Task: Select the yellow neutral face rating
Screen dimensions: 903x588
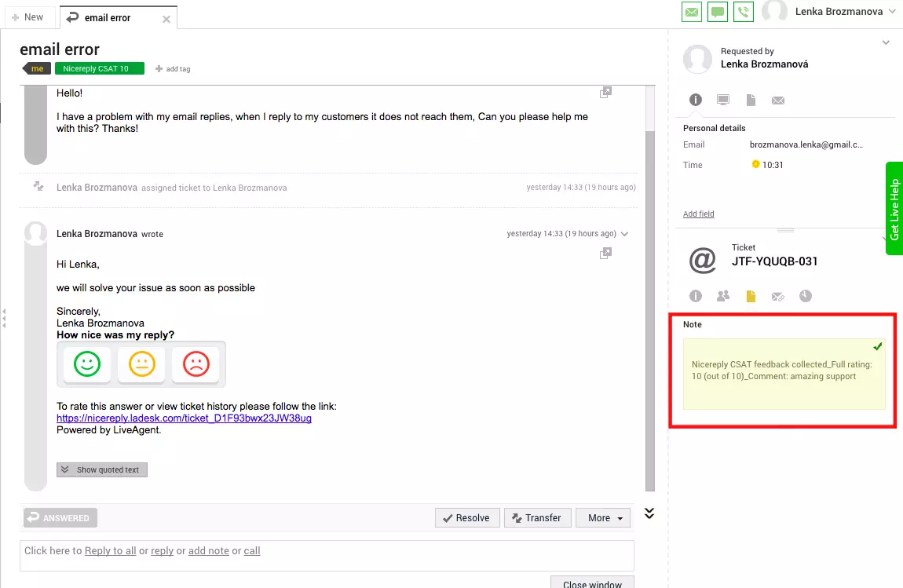Action: (141, 363)
